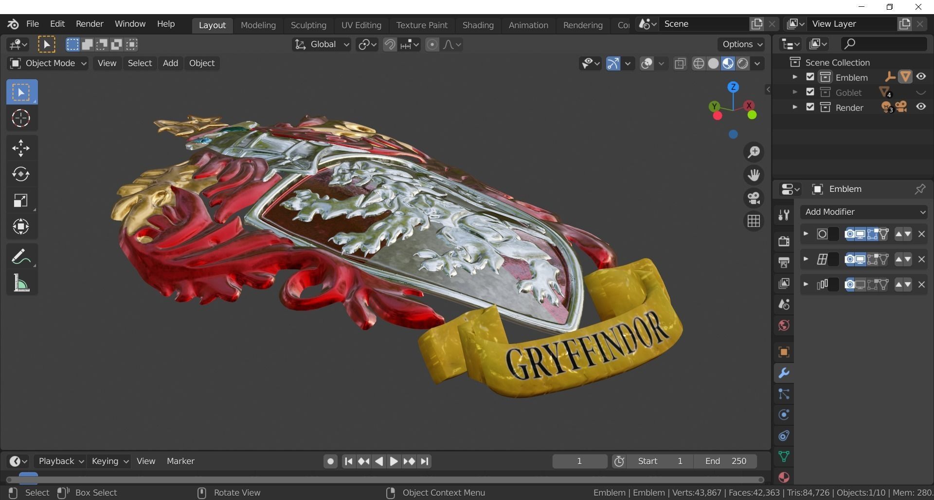Activate the Select Box tool
Screen dimensions: 934x500
(21, 92)
